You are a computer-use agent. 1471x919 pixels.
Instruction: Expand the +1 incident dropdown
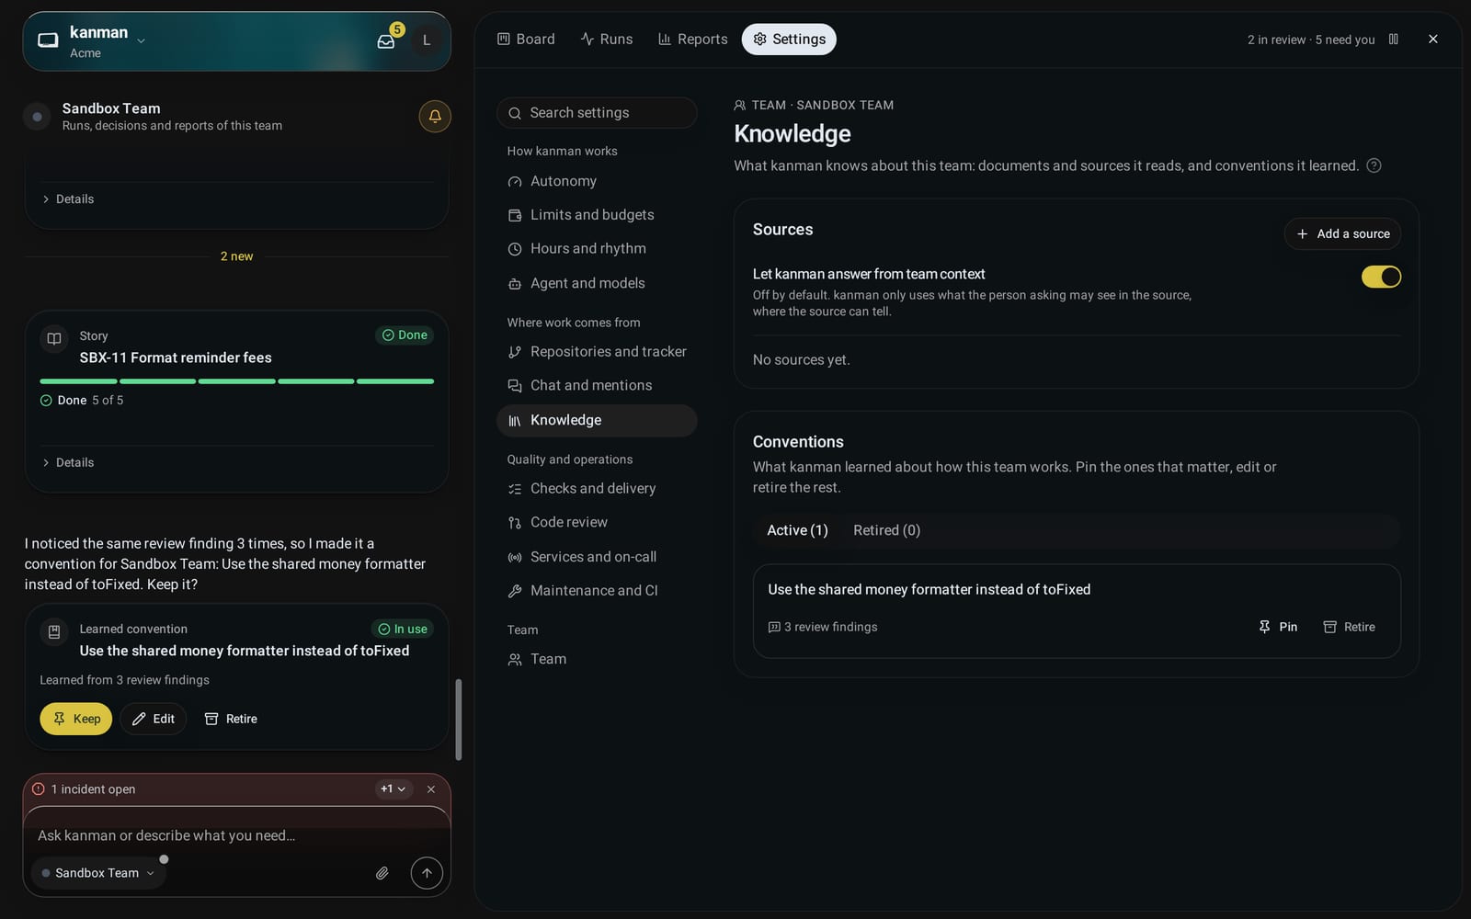tap(393, 789)
